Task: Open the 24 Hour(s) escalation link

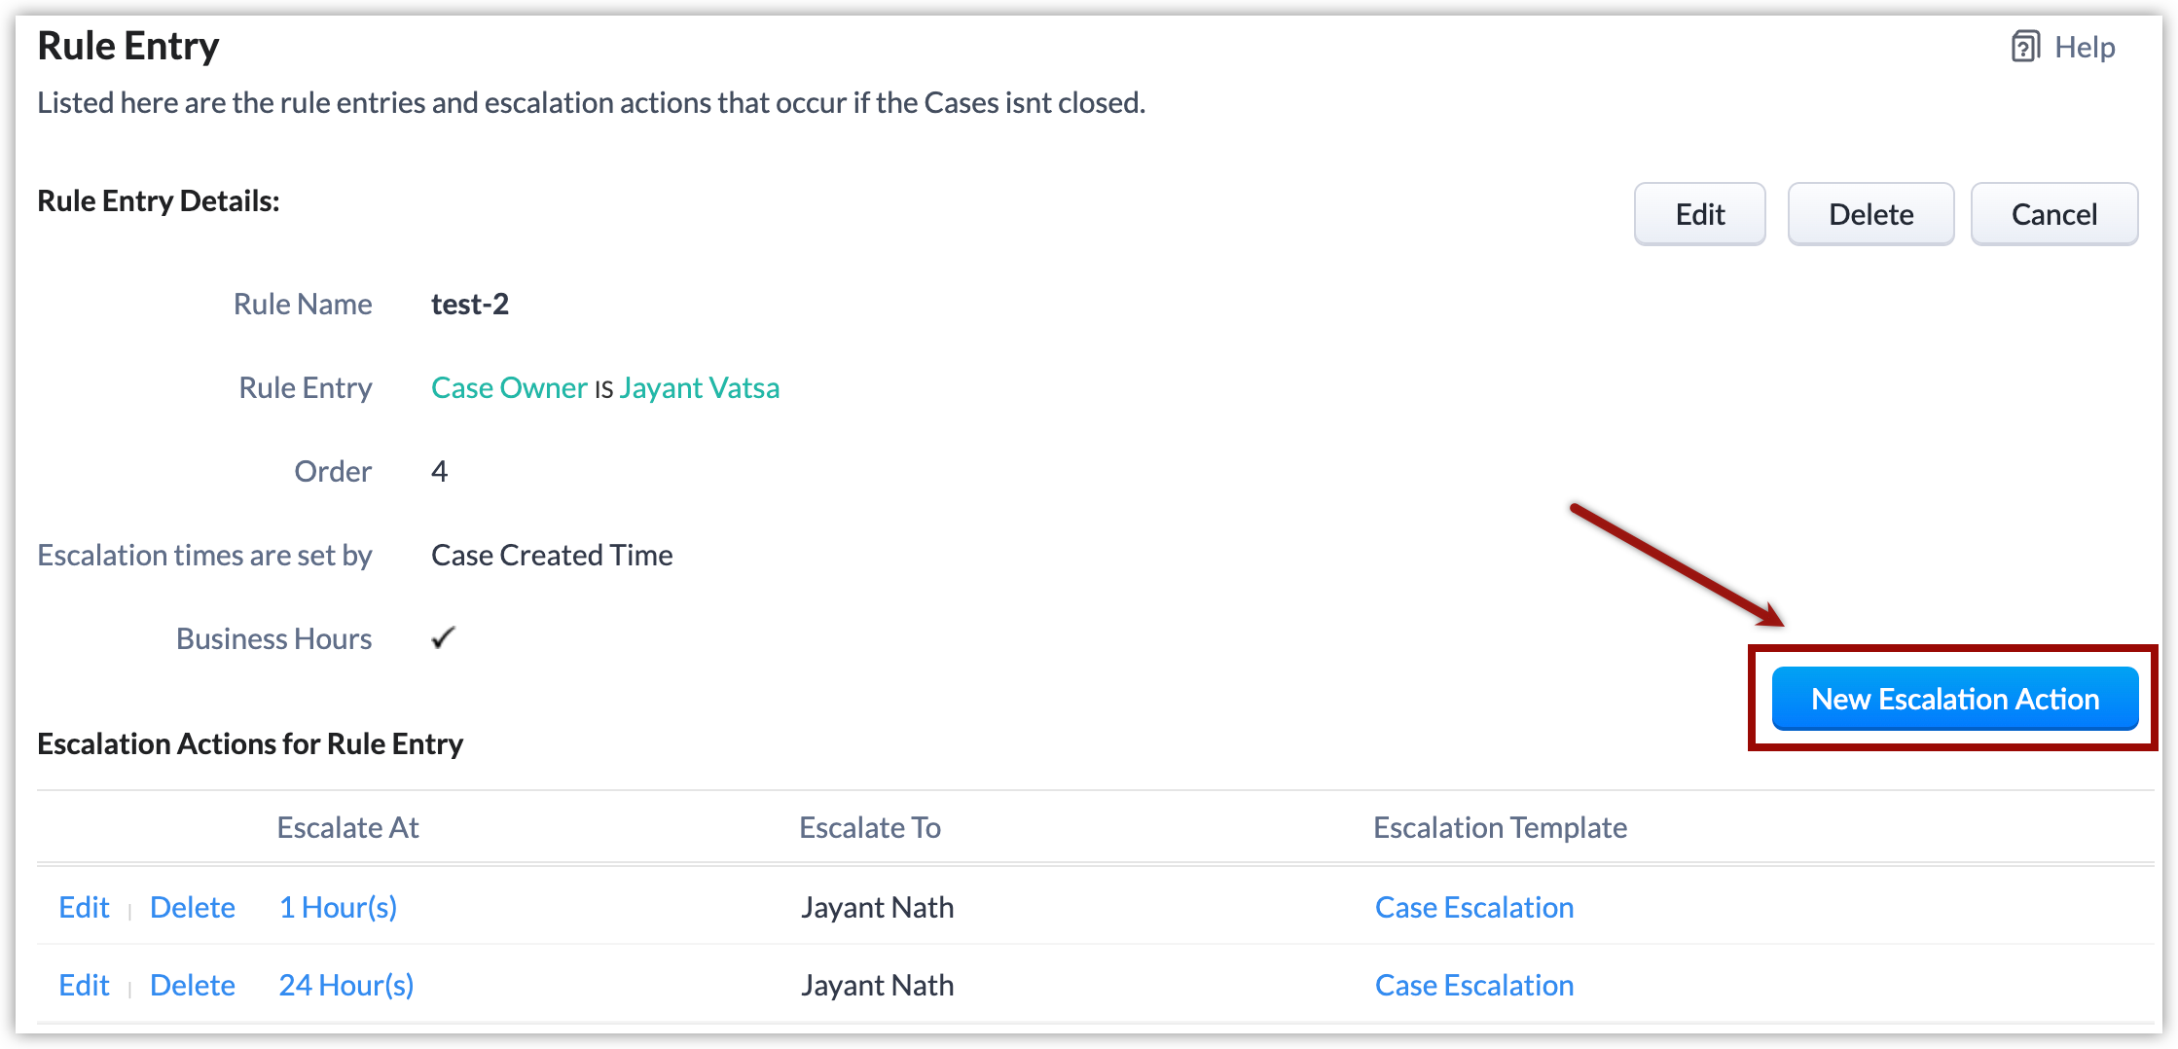Action: pos(345,985)
